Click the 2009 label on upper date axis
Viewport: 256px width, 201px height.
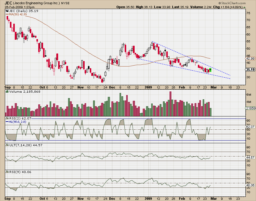(x=148, y=87)
